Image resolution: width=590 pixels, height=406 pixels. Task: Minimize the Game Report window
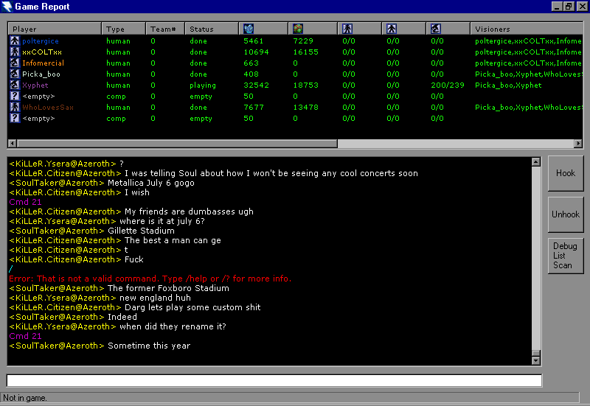pos(557,7)
